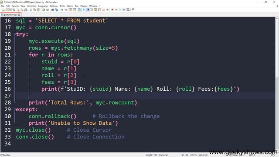
Task: Start macro recording with red dot icon
Action: pyautogui.click(x=112, y=10)
